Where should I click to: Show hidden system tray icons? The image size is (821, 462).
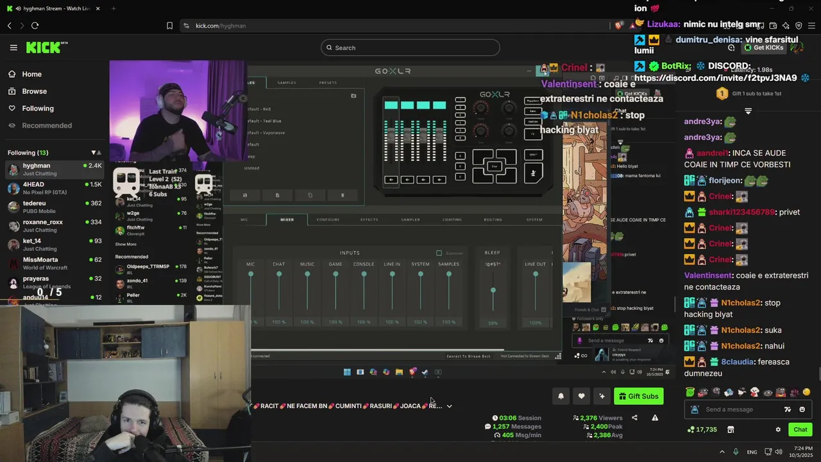coord(722,452)
